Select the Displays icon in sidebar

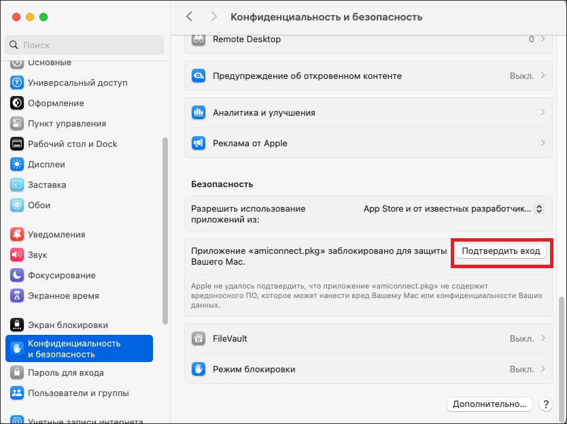click(17, 165)
